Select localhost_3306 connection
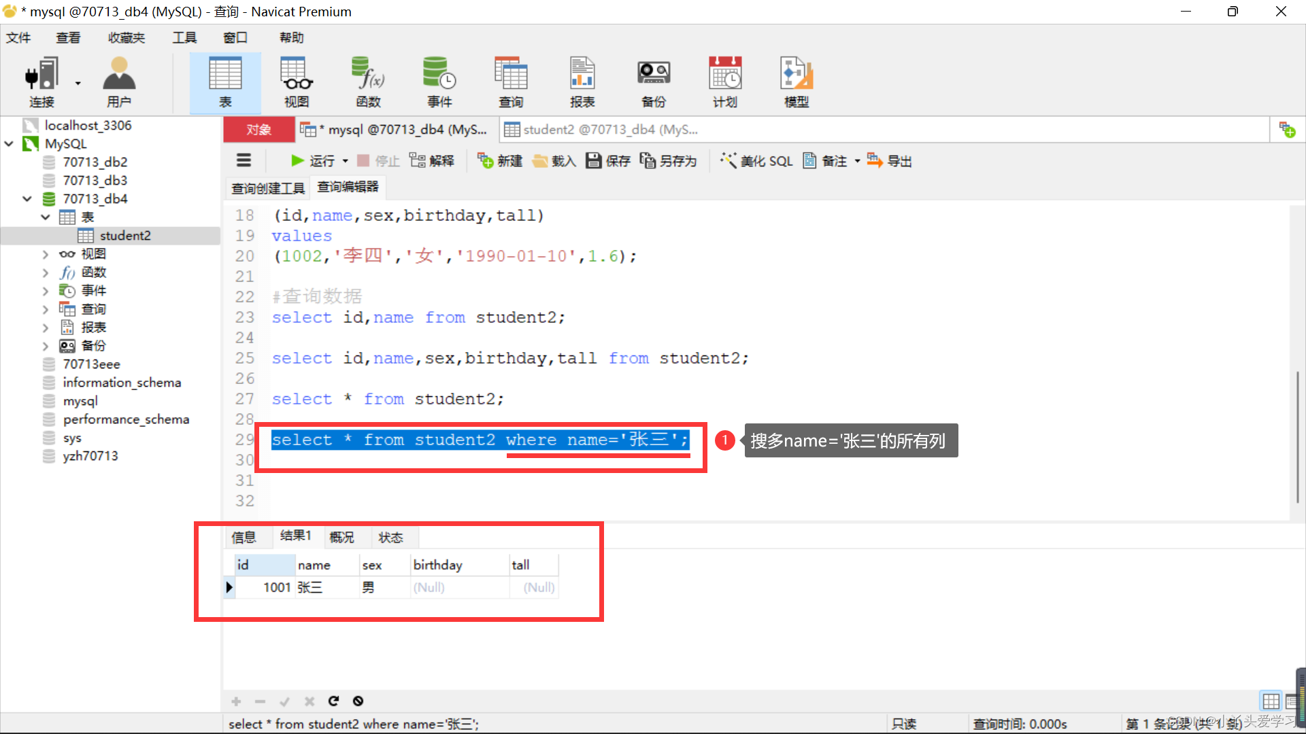 coord(88,125)
